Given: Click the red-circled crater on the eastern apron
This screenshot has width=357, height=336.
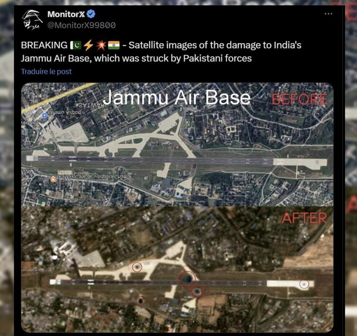Looking at the screenshot, I should (x=304, y=284).
